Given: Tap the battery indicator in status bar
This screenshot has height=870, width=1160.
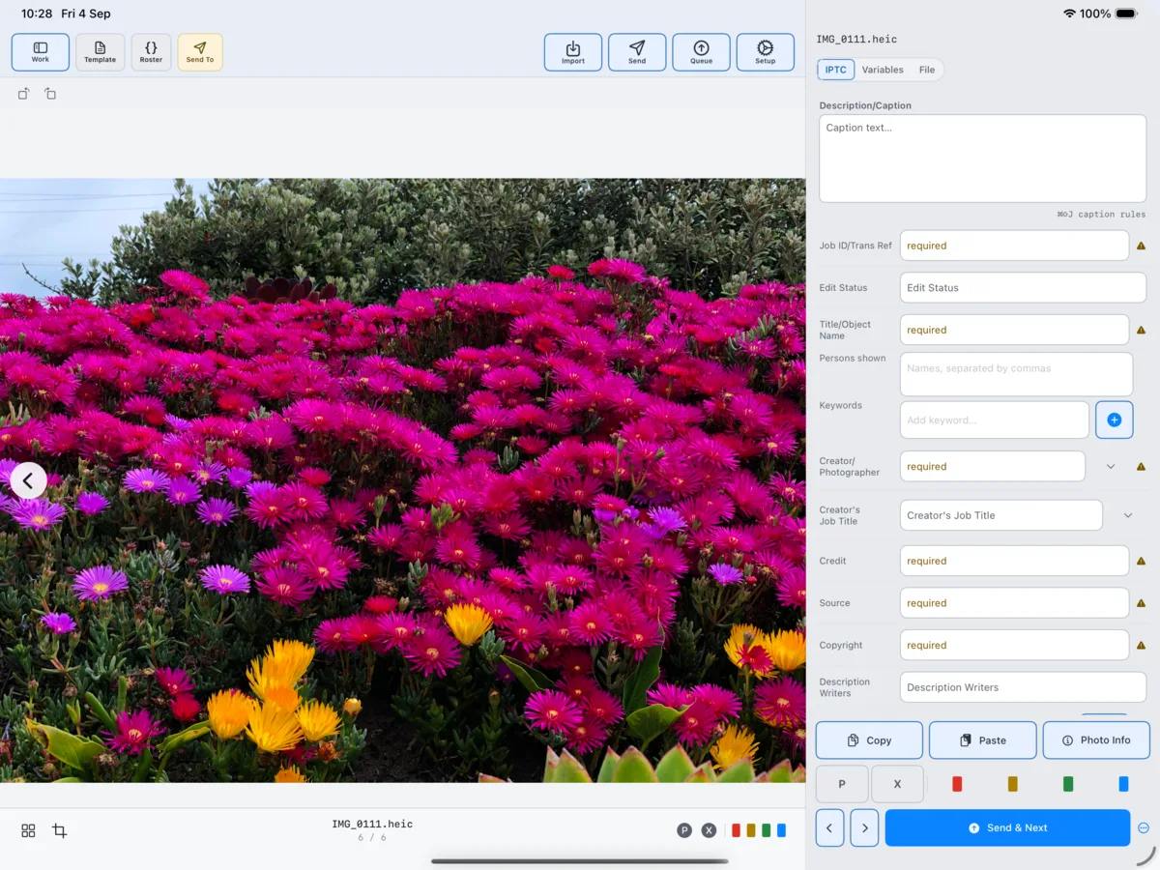Looking at the screenshot, I should click(1126, 14).
